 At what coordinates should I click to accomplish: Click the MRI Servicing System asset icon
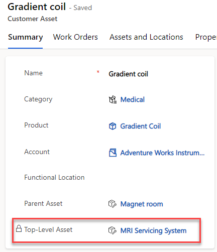coord(113,230)
